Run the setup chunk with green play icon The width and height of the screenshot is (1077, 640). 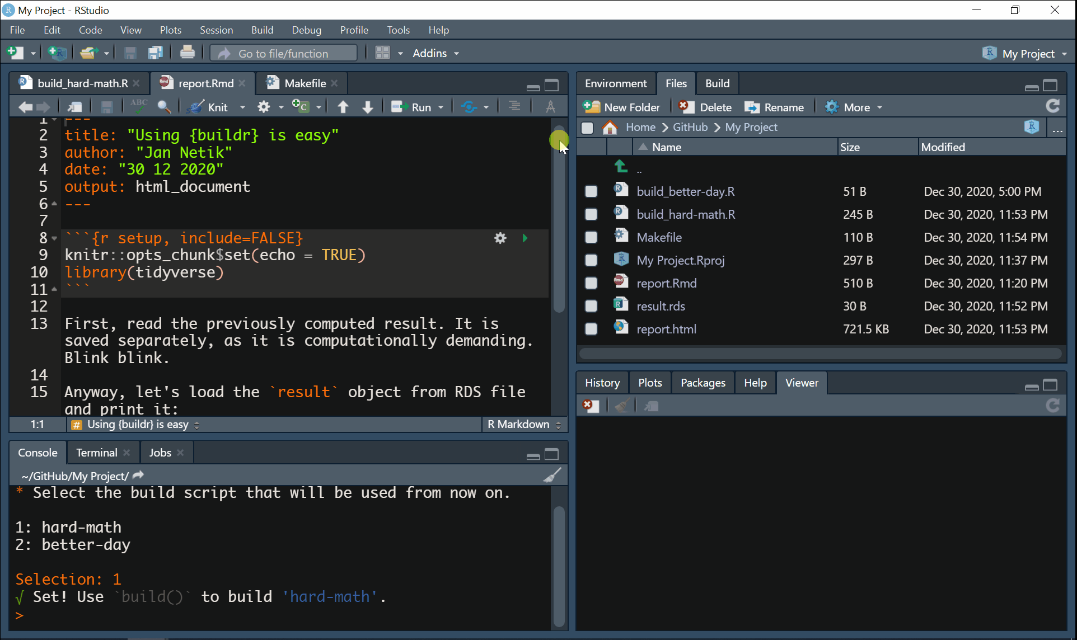(525, 238)
